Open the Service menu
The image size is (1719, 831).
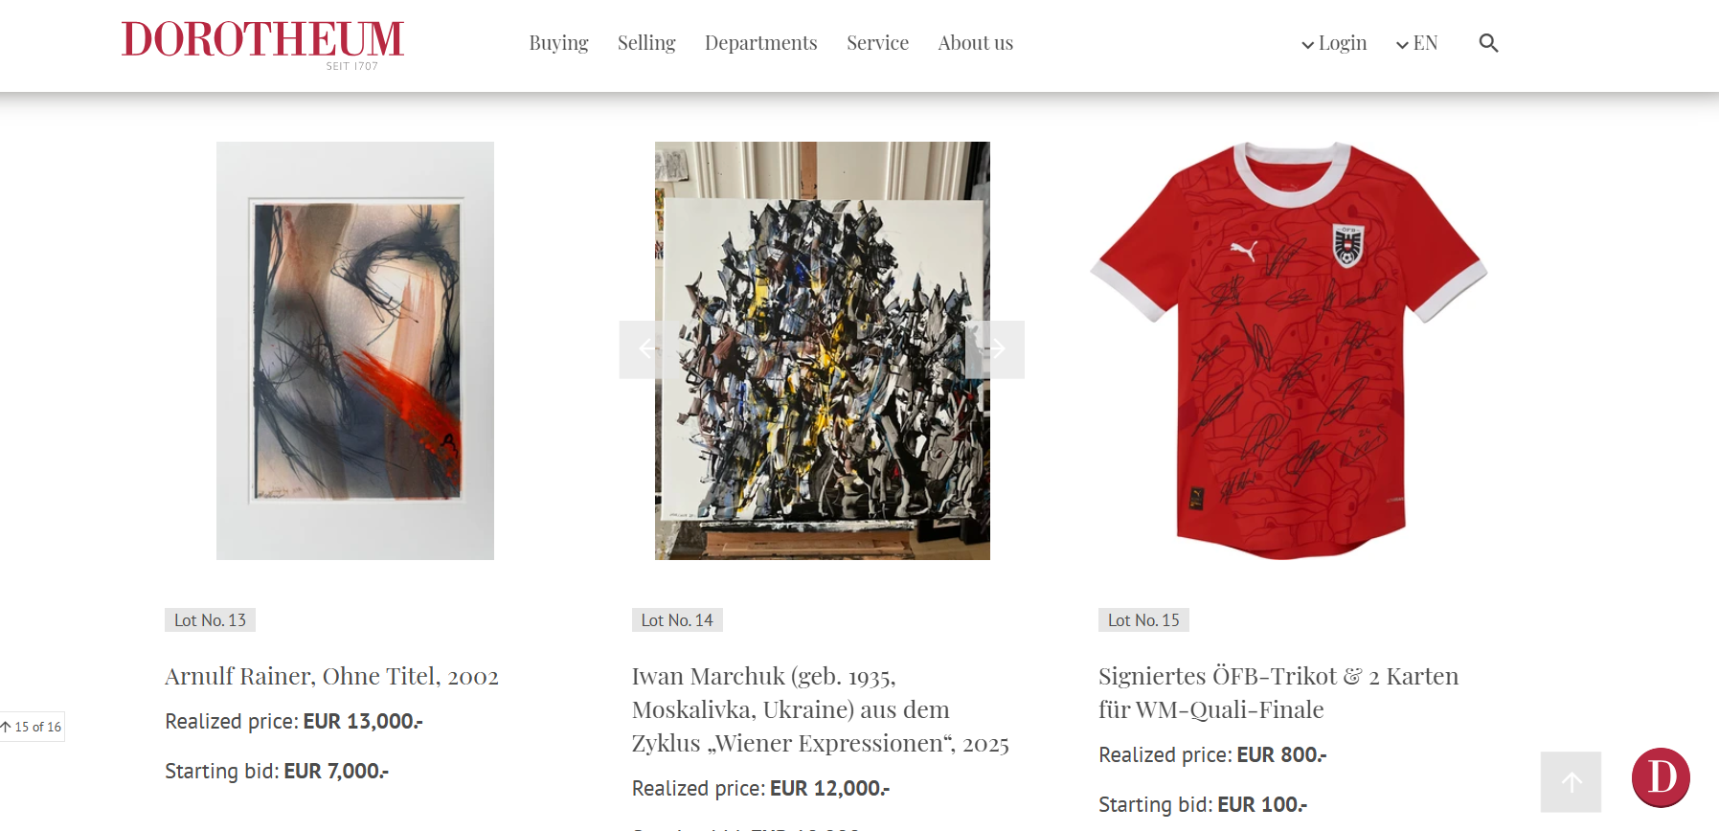[x=877, y=43]
